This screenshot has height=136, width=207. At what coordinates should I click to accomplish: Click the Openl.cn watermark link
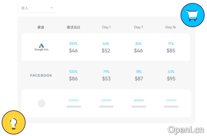[x=185, y=129]
